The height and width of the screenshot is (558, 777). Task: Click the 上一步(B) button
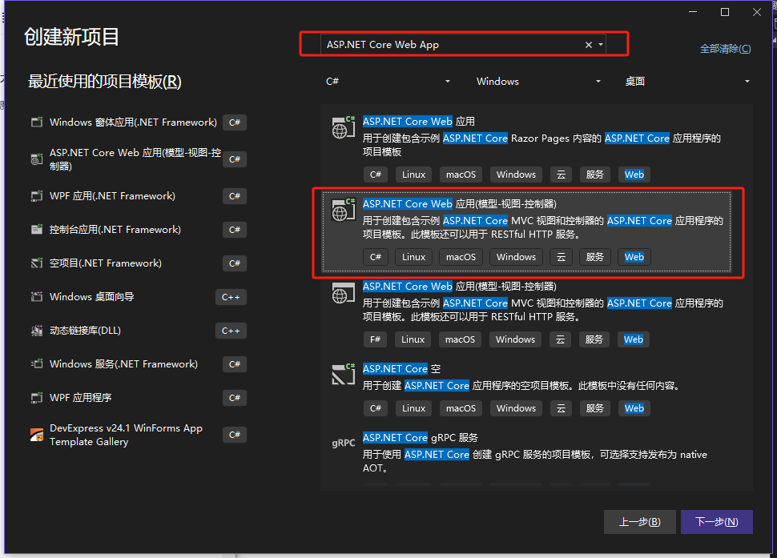tap(640, 522)
